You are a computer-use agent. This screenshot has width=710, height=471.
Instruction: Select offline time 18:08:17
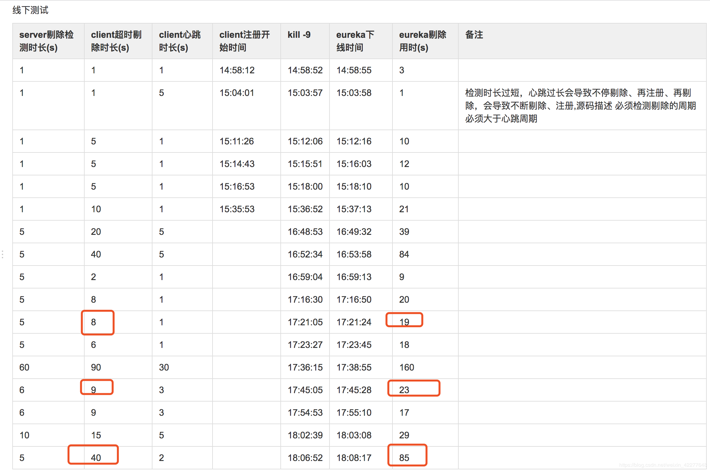tap(354, 458)
